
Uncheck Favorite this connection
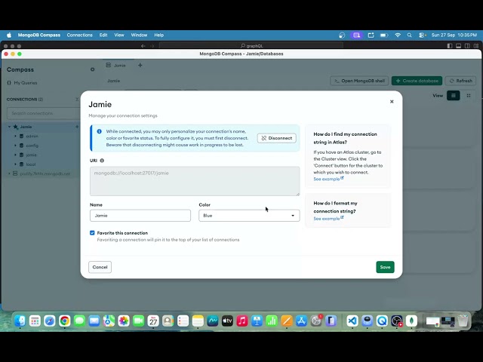point(92,233)
